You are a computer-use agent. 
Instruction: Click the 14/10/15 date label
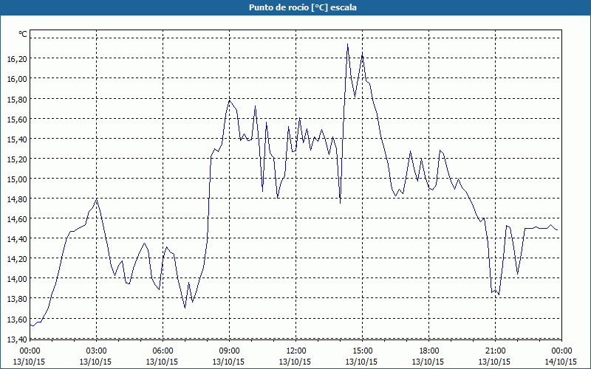coord(561,362)
